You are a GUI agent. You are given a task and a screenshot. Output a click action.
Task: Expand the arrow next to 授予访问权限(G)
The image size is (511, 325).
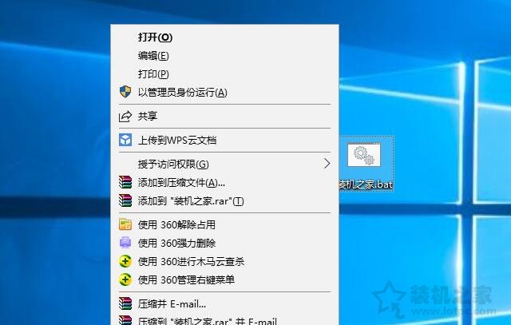point(327,164)
